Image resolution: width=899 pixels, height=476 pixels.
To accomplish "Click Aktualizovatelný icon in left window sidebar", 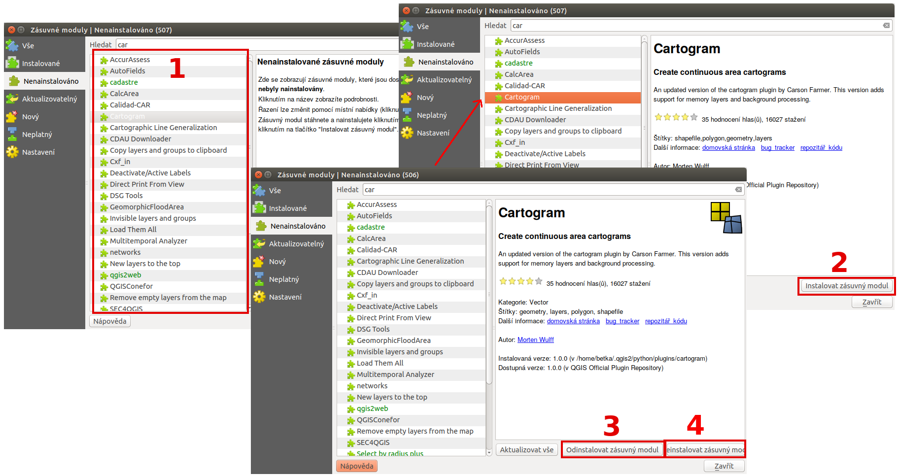I will pyautogui.click(x=12, y=99).
